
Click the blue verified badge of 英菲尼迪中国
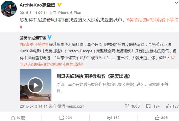(x=50, y=37)
